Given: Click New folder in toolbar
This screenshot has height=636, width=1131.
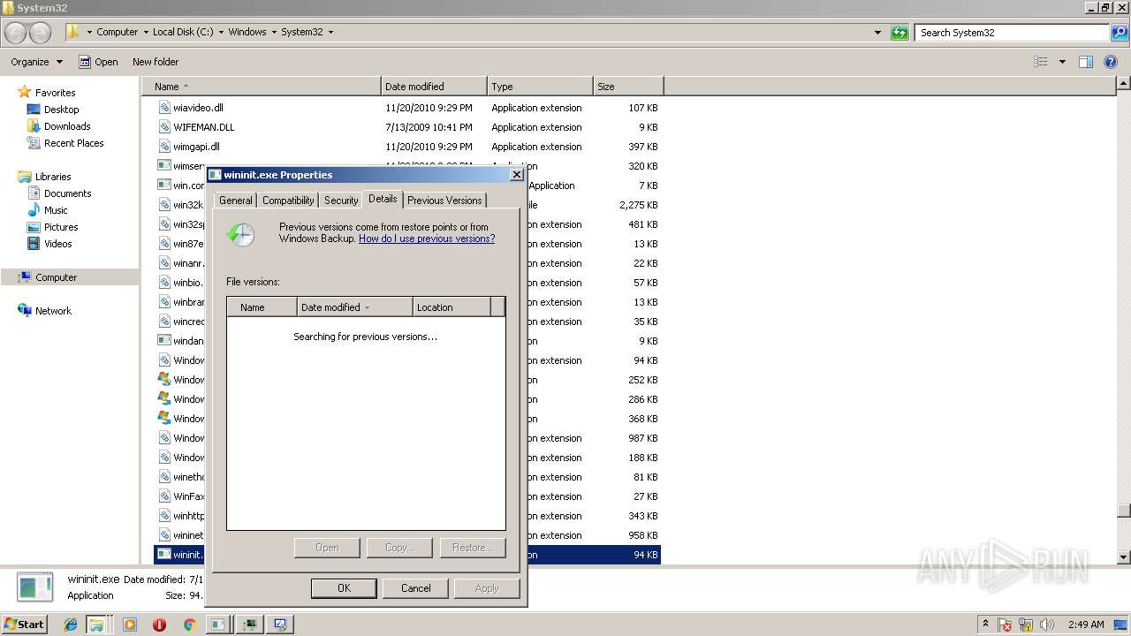Looking at the screenshot, I should 156,62.
